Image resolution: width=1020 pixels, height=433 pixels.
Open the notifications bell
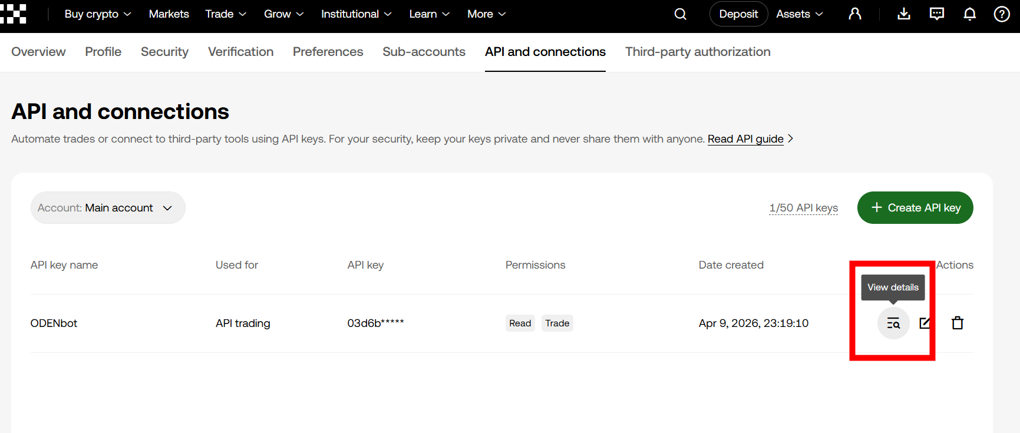pos(969,14)
